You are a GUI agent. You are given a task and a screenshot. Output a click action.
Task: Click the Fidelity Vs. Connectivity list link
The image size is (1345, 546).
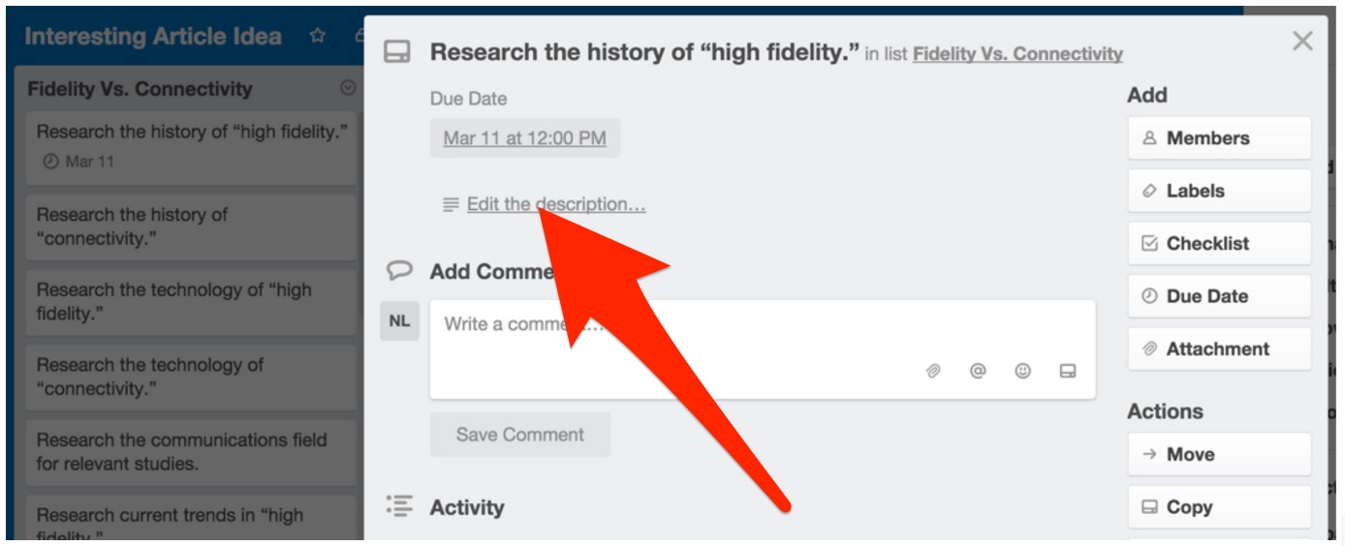(x=1017, y=54)
